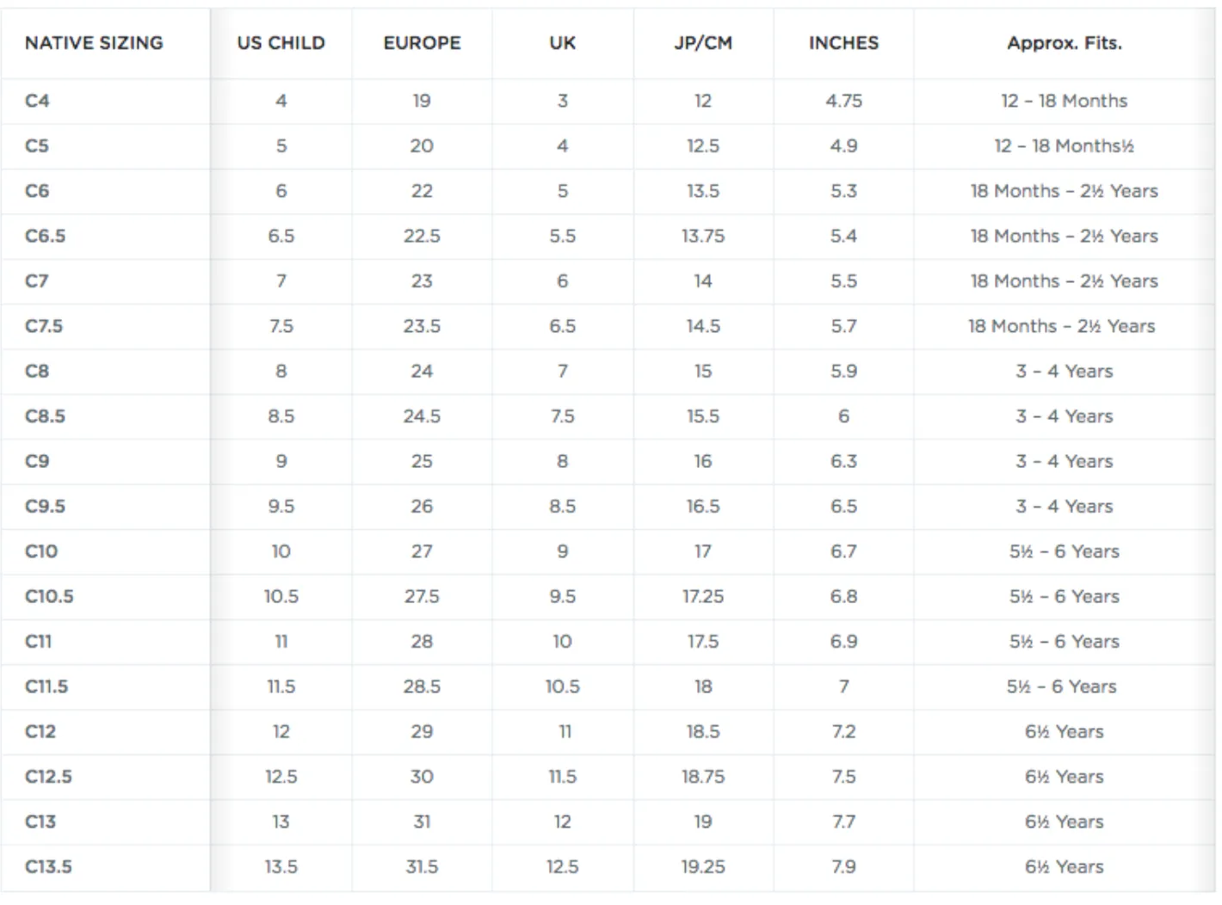Select the 19.25 JP/CM value

703,866
